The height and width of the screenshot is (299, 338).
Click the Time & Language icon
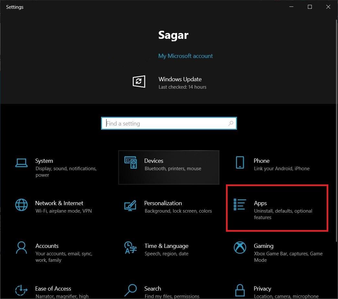tap(130, 248)
